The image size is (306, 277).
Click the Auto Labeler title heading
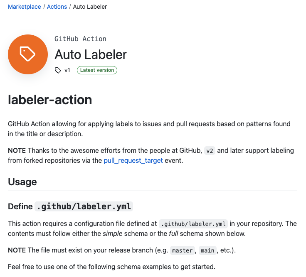[x=91, y=54]
